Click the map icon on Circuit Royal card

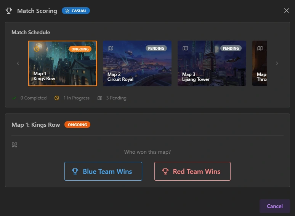tap(111, 49)
